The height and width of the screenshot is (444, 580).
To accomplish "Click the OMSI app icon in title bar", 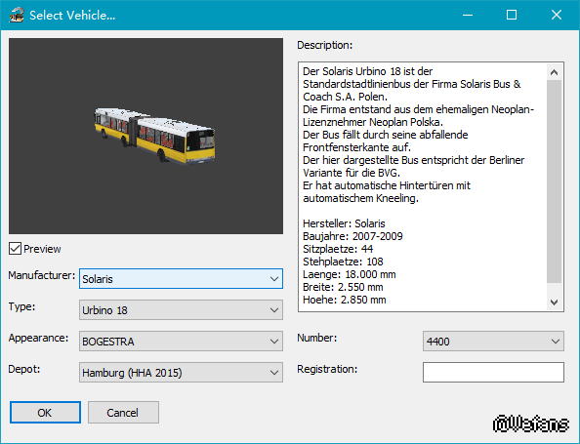I will pyautogui.click(x=17, y=16).
